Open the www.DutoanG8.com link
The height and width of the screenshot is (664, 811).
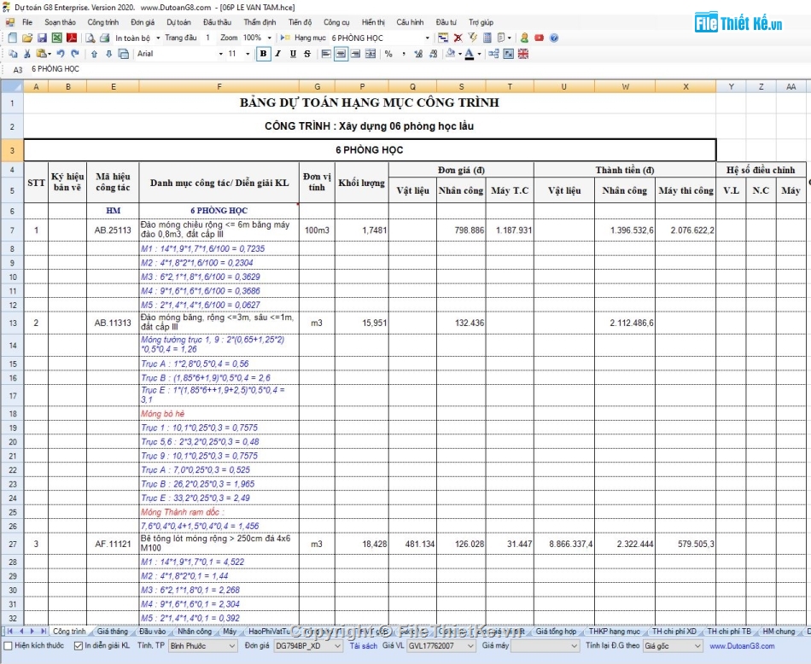pos(742,646)
